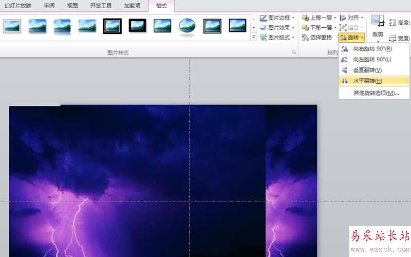Toggle the 旋转 dropdown button

click(x=351, y=38)
